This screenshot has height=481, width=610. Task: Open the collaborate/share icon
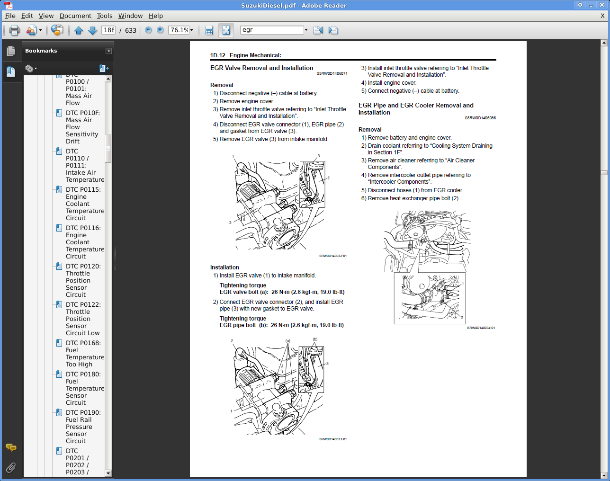pyautogui.click(x=31, y=30)
